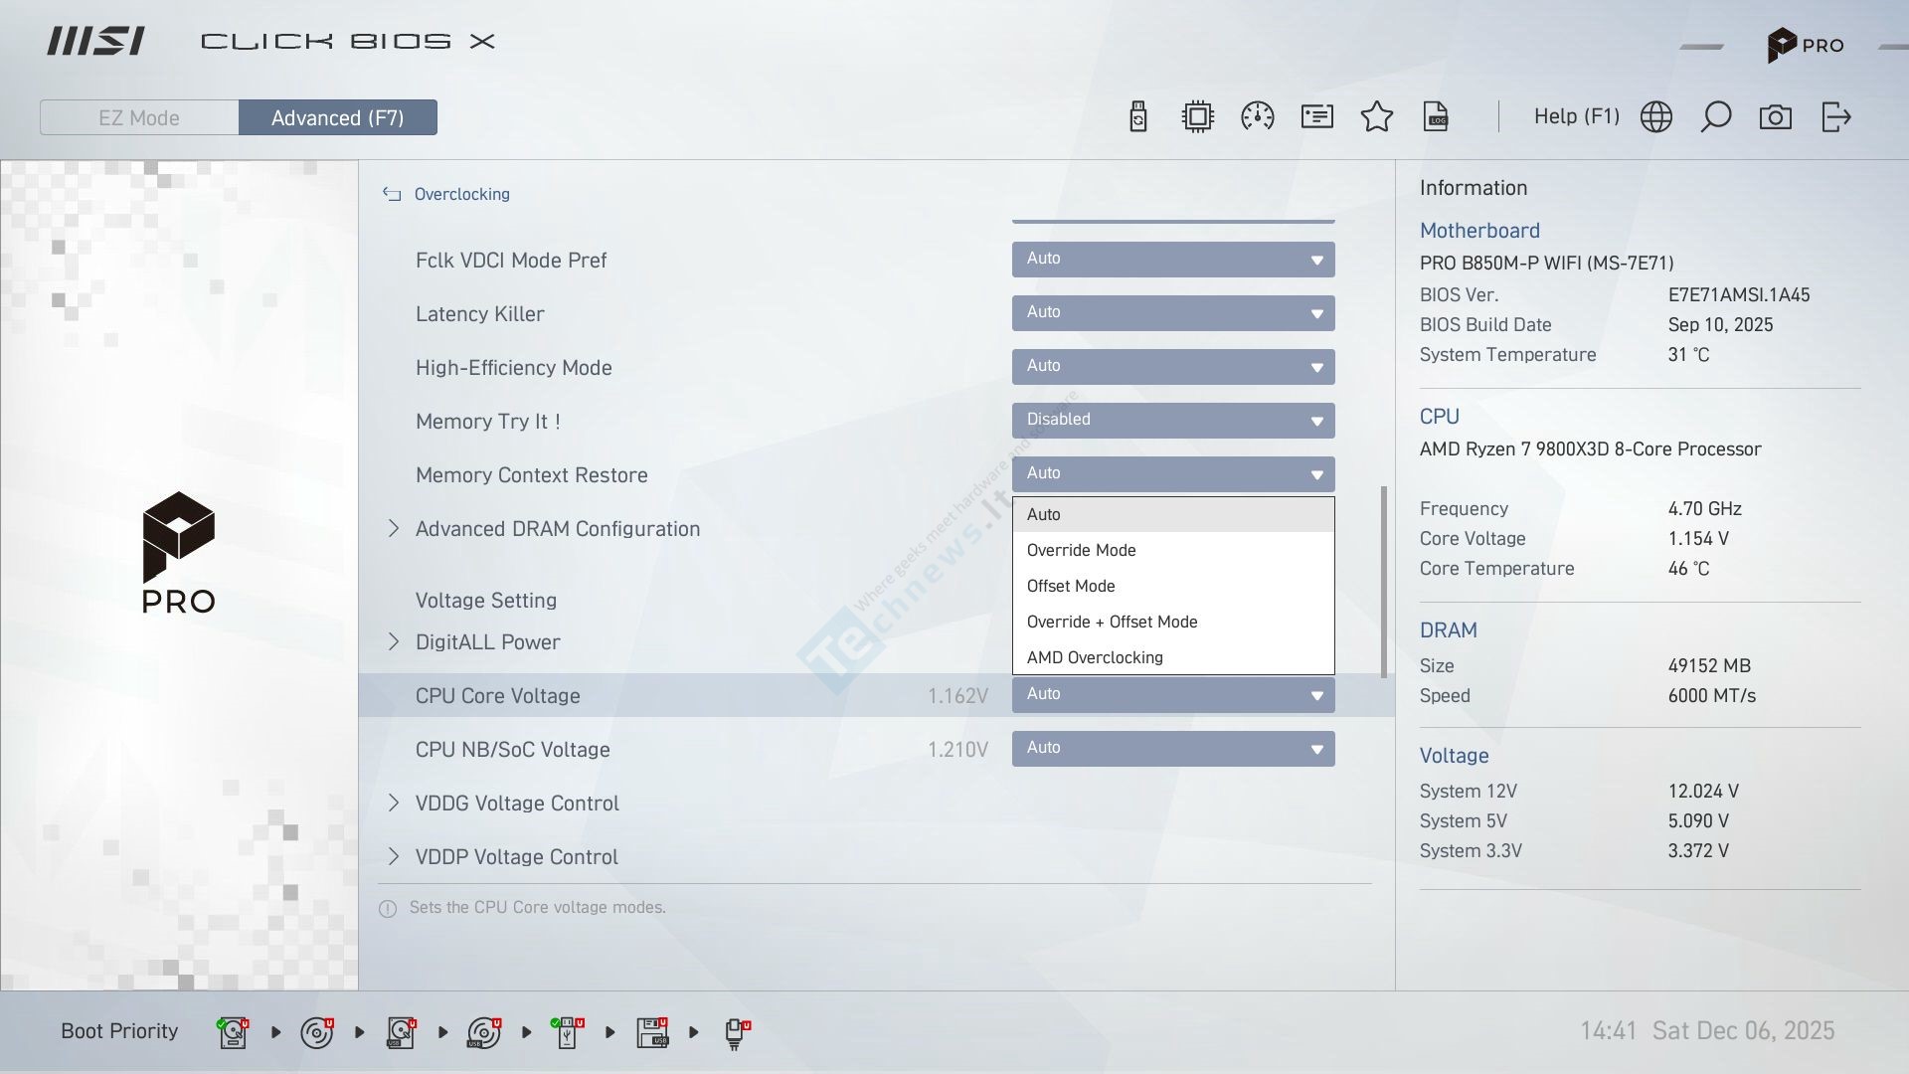Open the LOG file icon
This screenshot has height=1074, width=1909.
click(1437, 117)
